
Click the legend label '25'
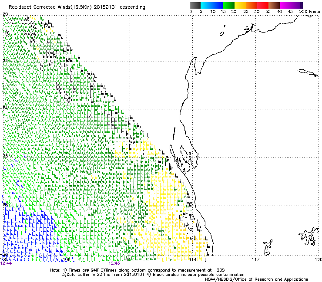[x=246, y=11]
